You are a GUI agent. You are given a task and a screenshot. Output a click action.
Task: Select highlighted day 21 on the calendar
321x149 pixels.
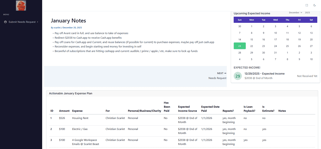point(239,46)
